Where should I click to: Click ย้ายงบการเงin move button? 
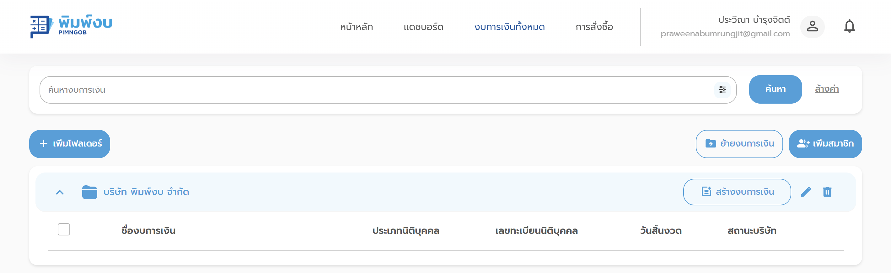point(739,144)
